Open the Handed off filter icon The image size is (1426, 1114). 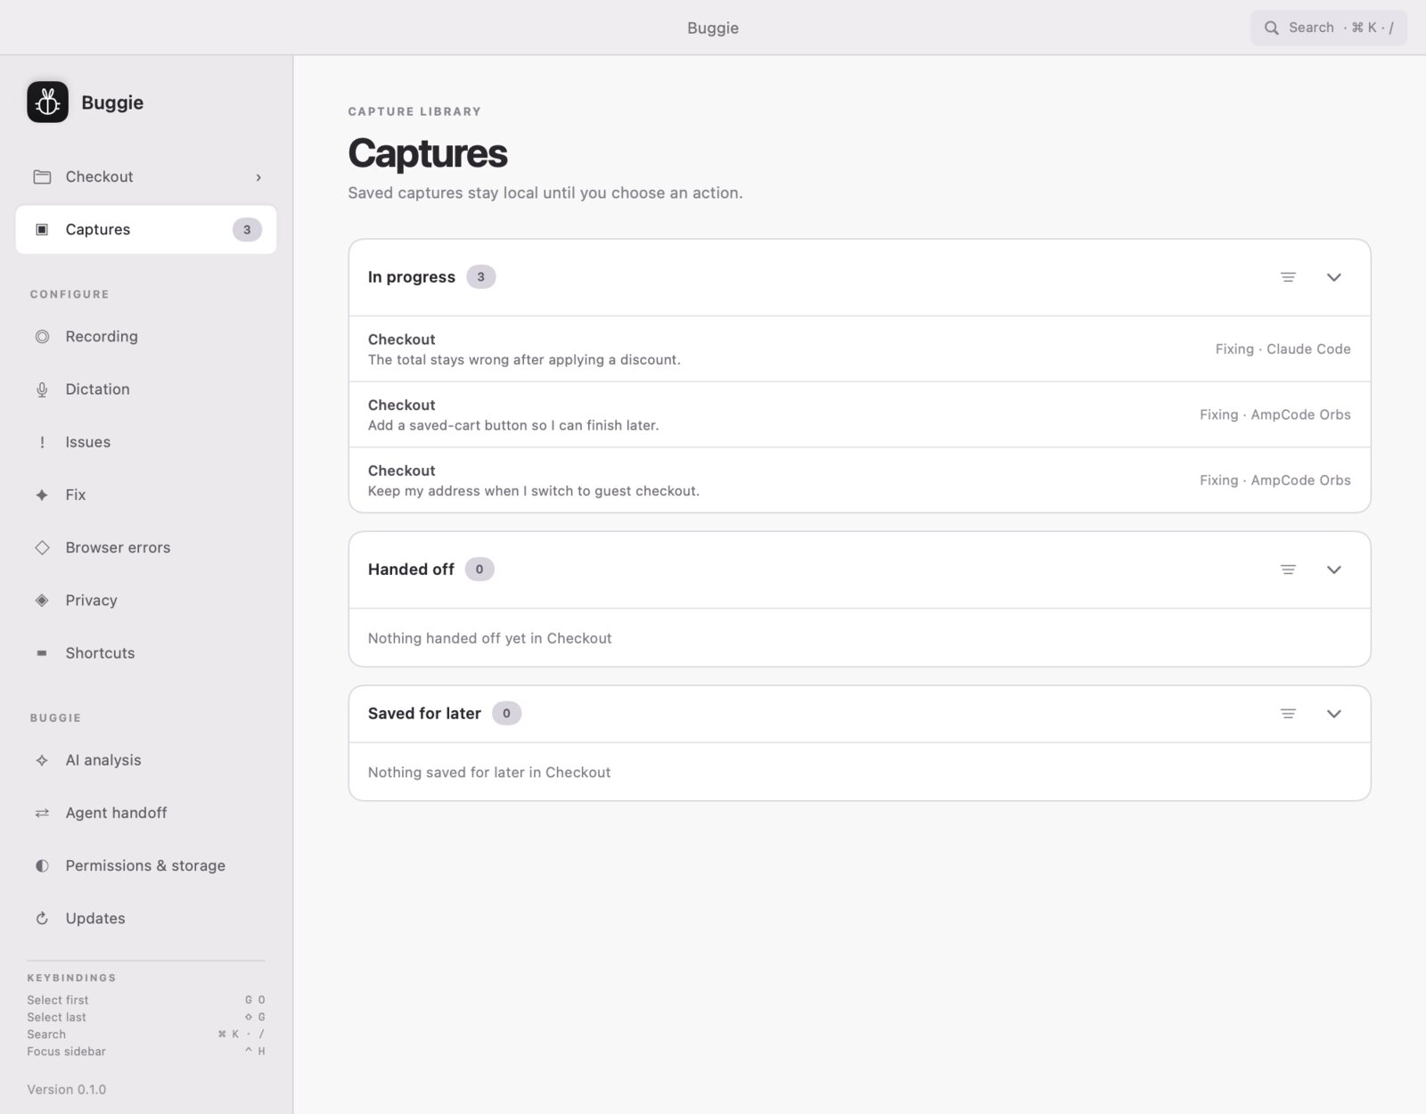(x=1288, y=569)
